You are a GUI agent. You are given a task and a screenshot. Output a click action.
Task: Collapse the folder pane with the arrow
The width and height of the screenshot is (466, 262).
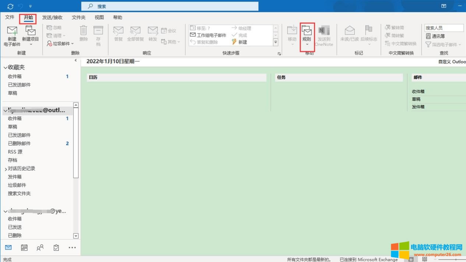tap(75, 60)
